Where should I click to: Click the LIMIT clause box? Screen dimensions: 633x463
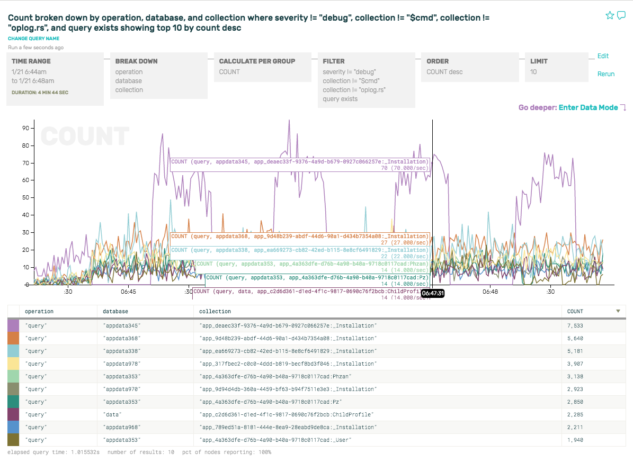[x=556, y=67]
